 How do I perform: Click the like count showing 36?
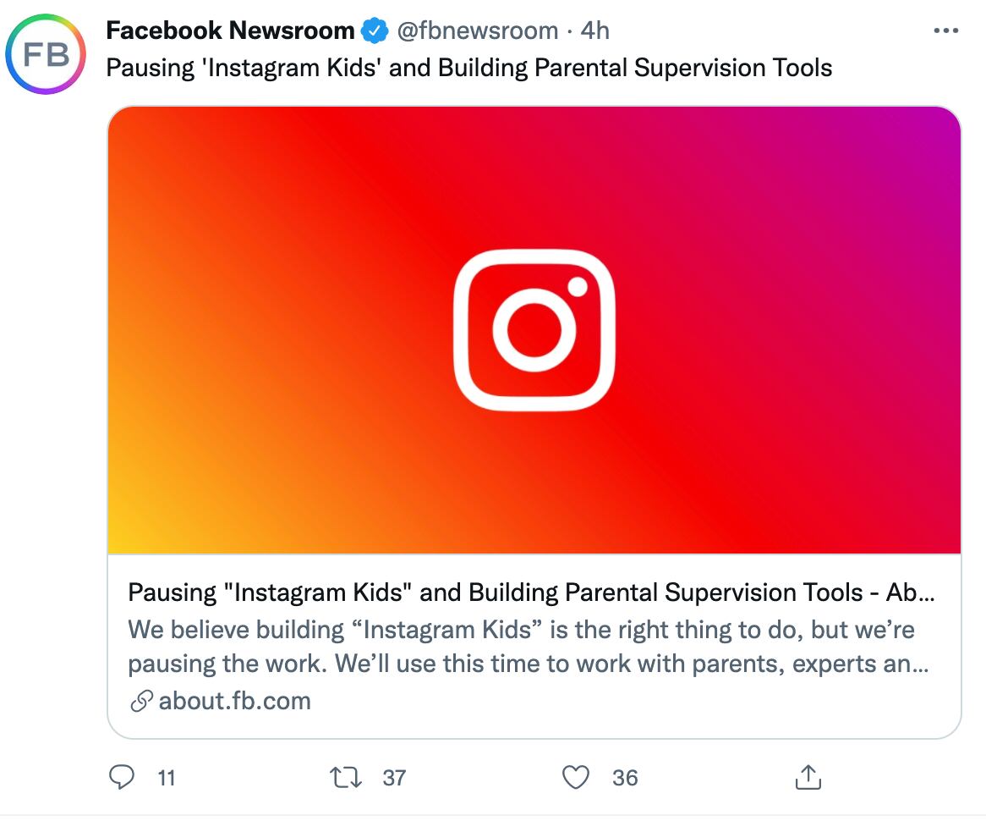(x=627, y=777)
